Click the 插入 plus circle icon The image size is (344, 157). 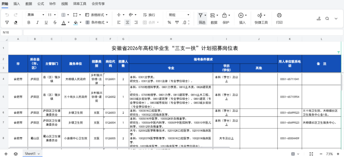(x=241, y=15)
